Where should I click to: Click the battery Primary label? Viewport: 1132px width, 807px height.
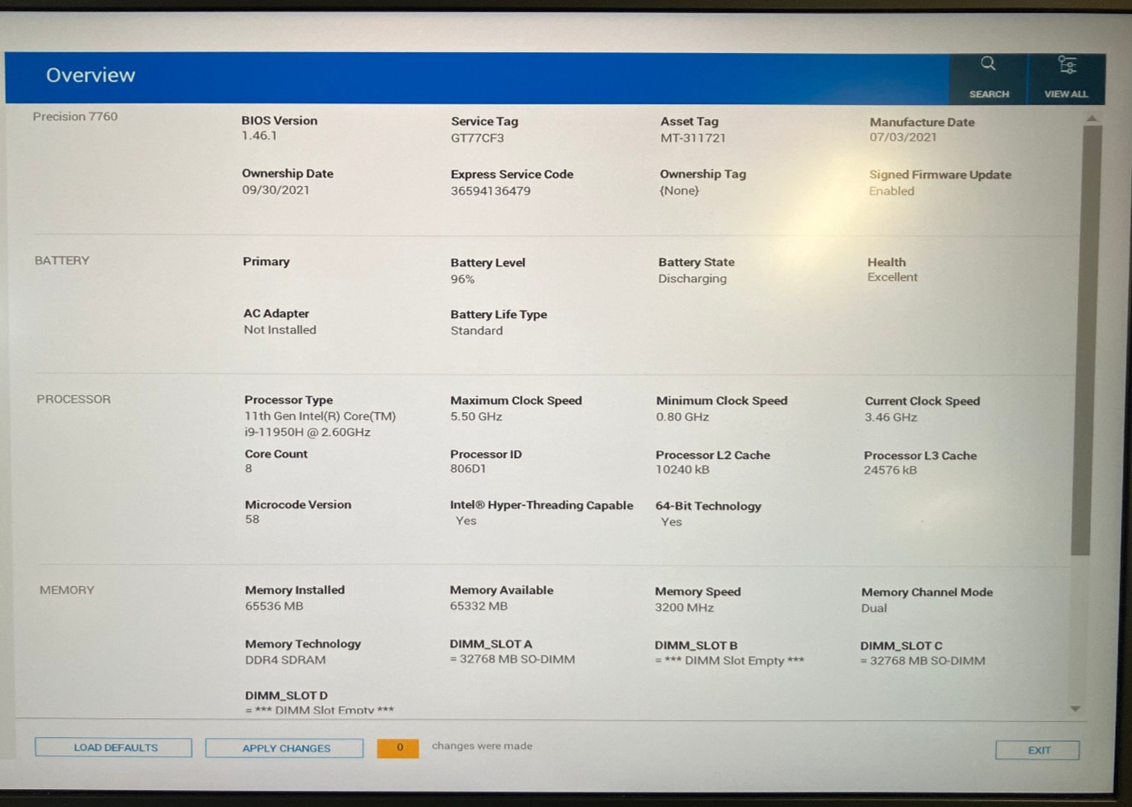(x=265, y=261)
